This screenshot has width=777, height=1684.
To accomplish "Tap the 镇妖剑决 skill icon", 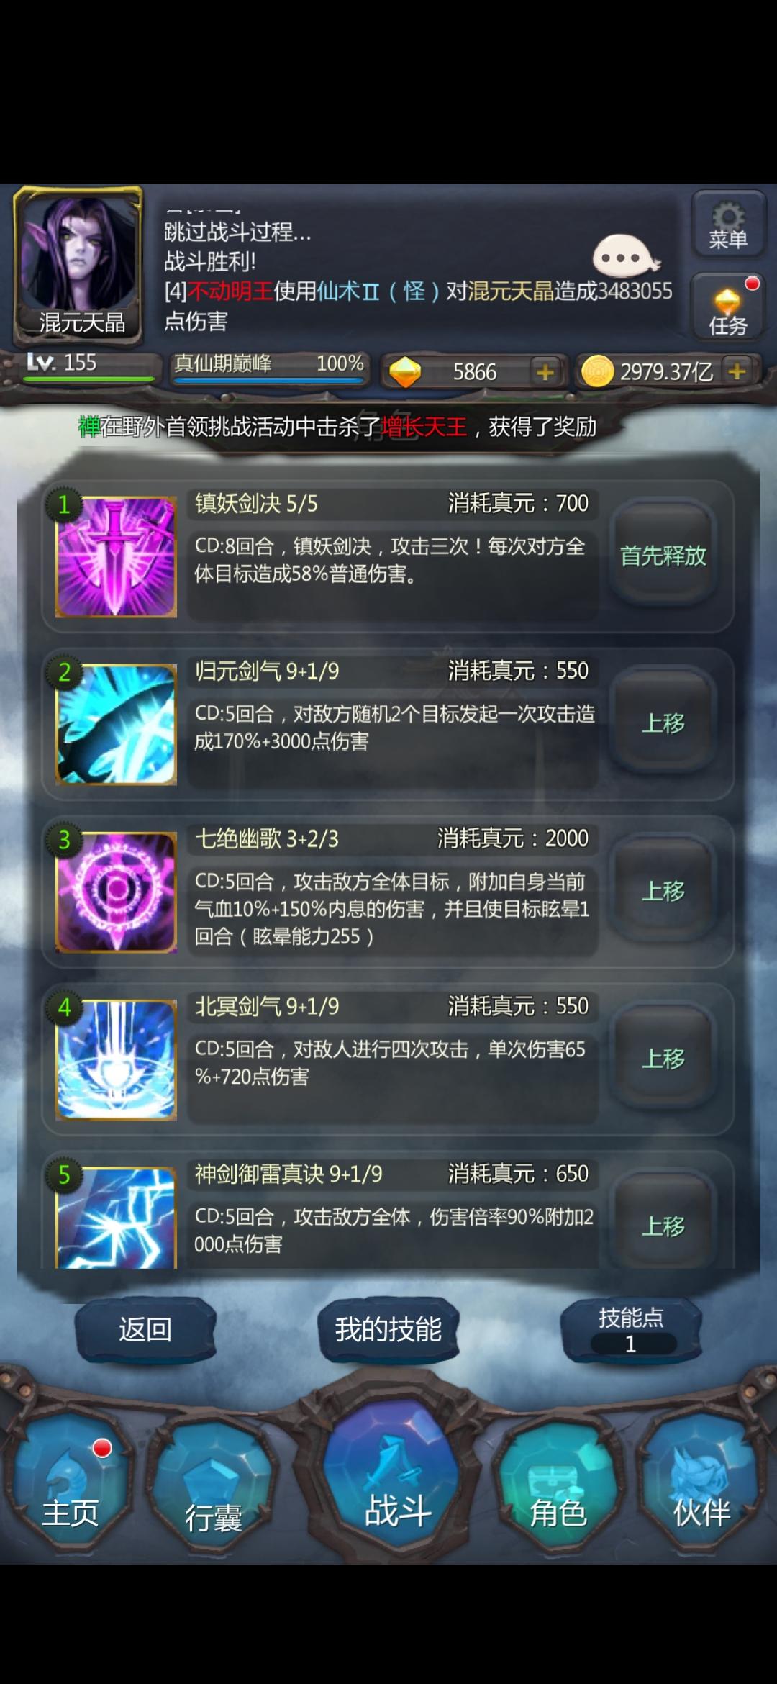I will pos(116,556).
